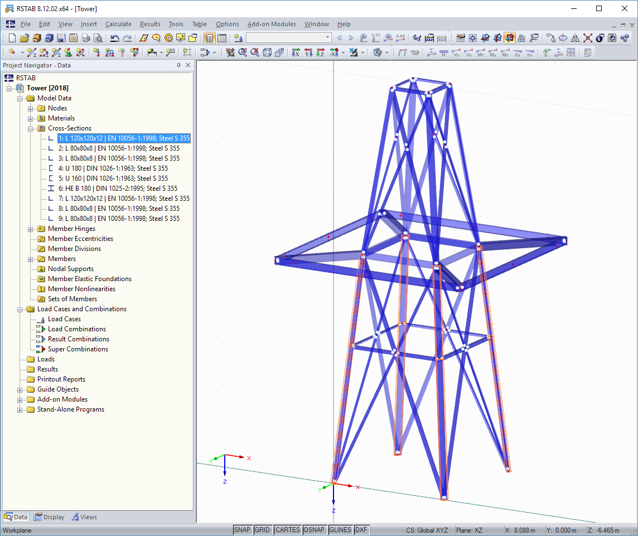
Task: Pin the Project Navigator panel
Action: 179,65
